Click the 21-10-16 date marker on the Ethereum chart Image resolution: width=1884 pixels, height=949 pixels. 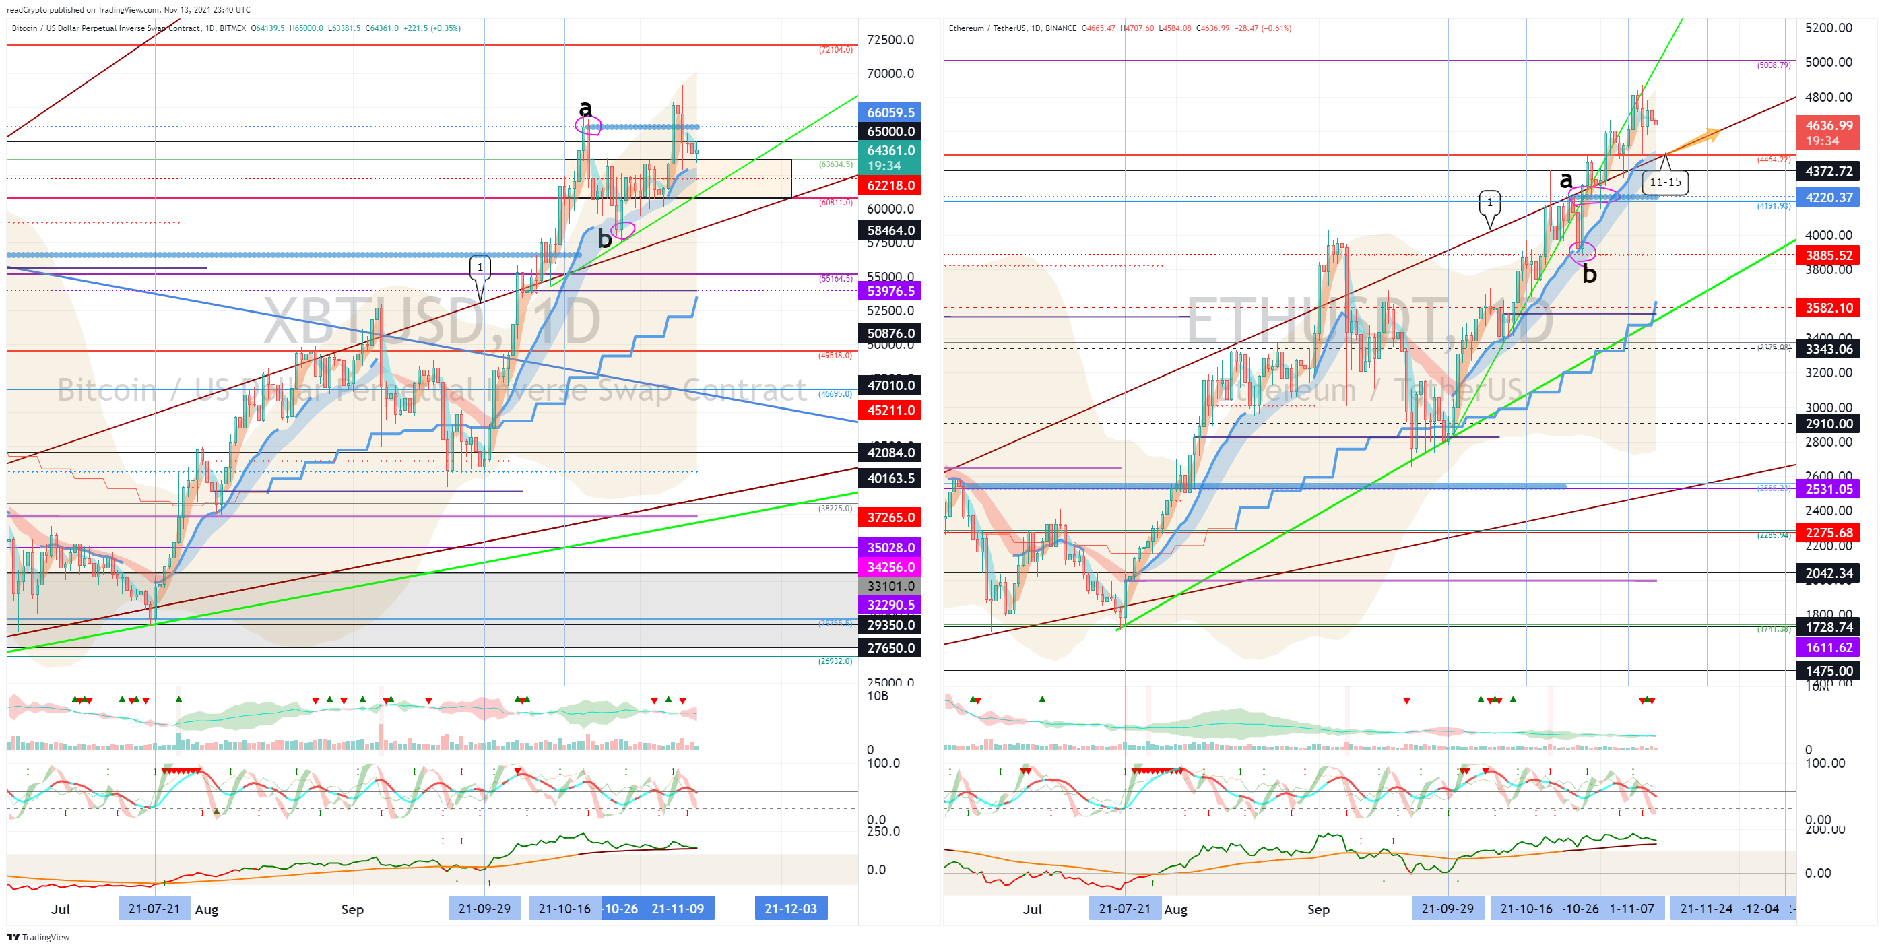pyautogui.click(x=1526, y=909)
